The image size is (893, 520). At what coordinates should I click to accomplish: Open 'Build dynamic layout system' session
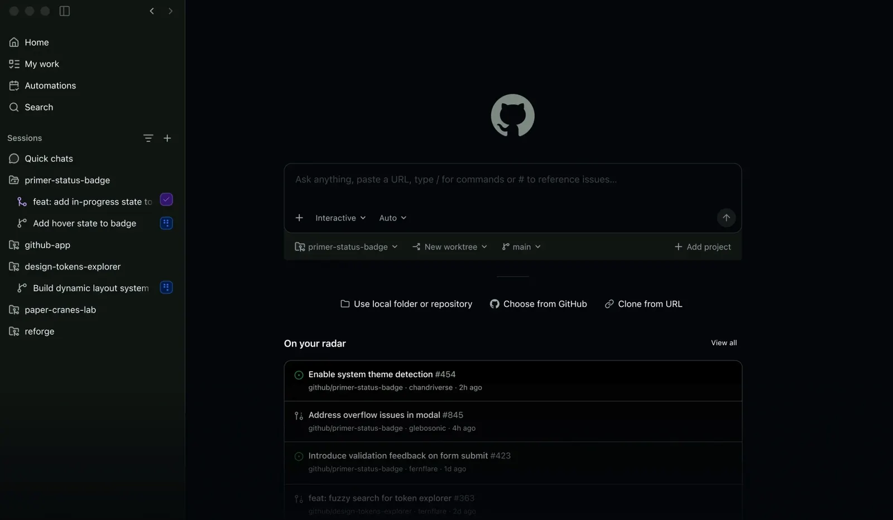[x=90, y=288]
